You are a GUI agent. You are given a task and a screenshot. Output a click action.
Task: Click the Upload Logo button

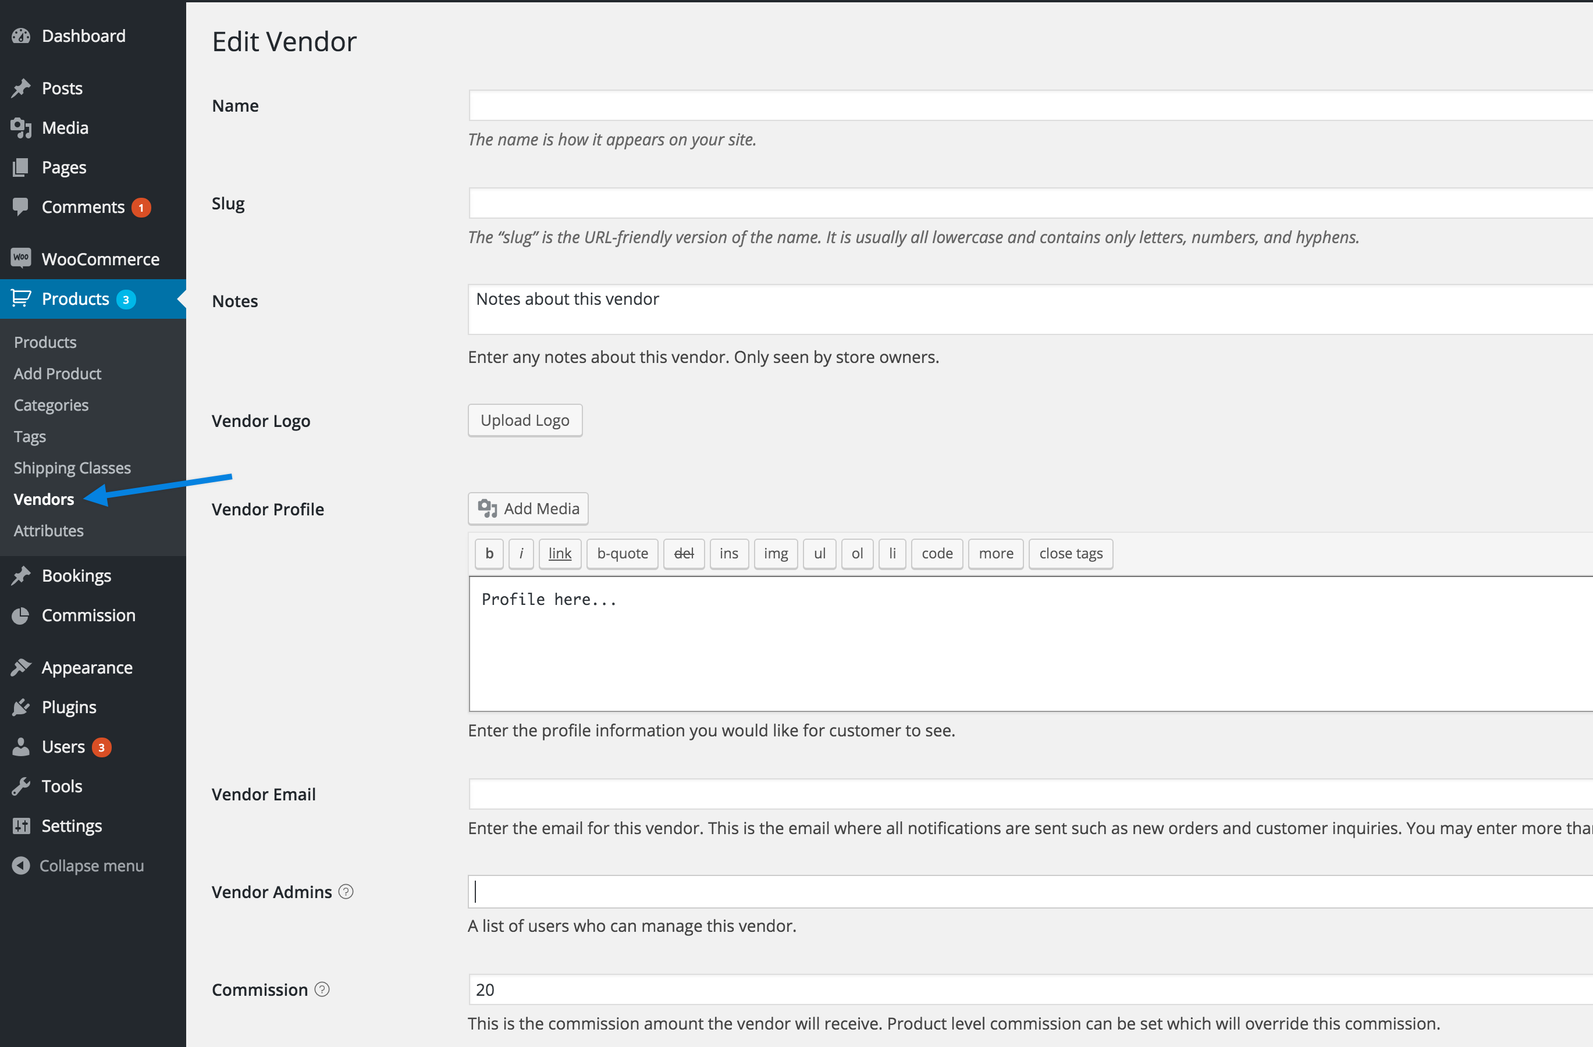pos(525,420)
